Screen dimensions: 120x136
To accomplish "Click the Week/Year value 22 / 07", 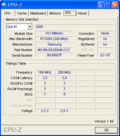I will (105, 55).
